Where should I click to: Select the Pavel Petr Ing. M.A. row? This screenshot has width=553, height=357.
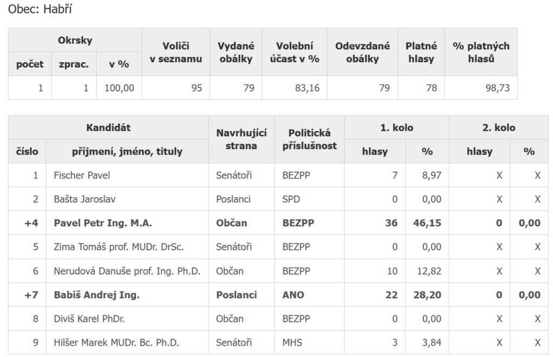(278, 223)
